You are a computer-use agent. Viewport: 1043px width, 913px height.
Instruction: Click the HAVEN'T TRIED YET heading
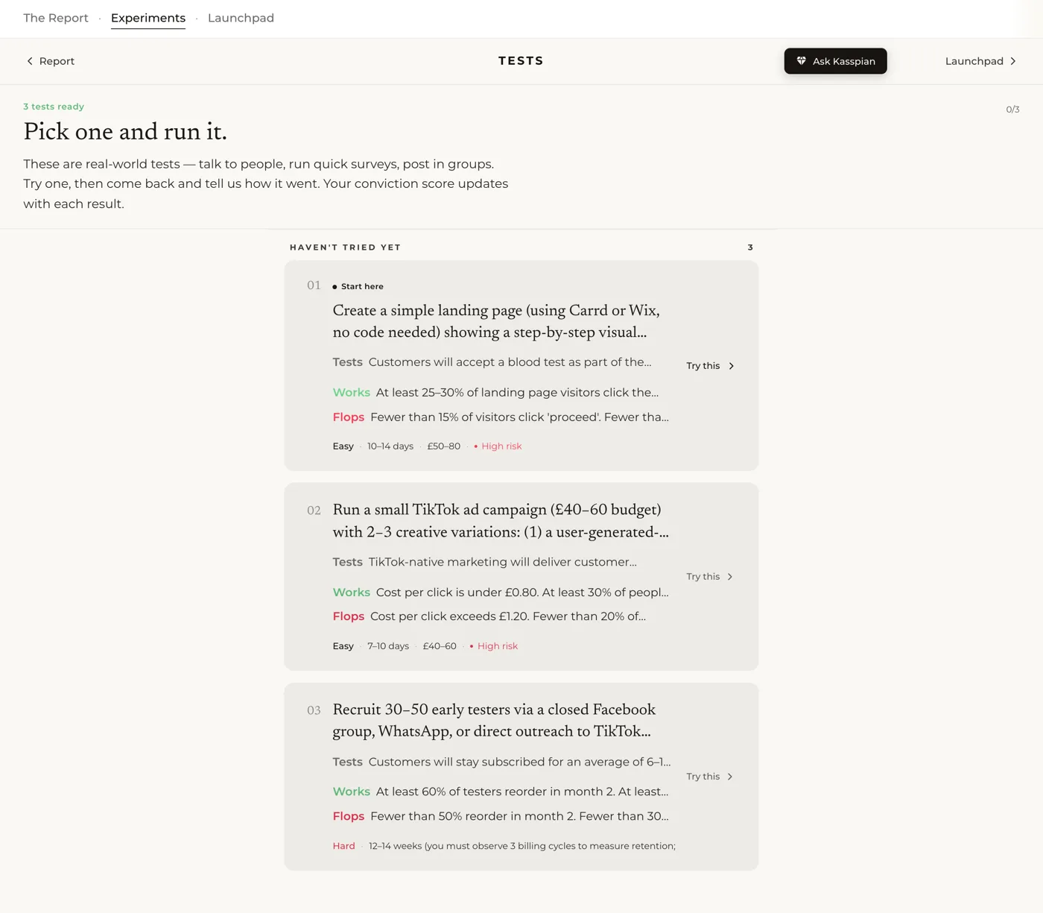(x=345, y=247)
